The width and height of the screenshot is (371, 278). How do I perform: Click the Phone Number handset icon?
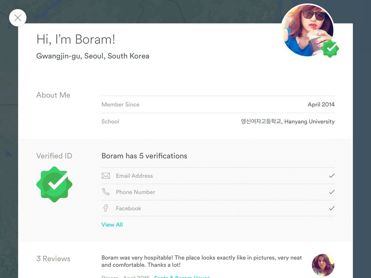tap(106, 192)
